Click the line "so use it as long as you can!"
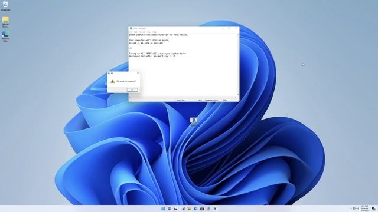 point(146,43)
